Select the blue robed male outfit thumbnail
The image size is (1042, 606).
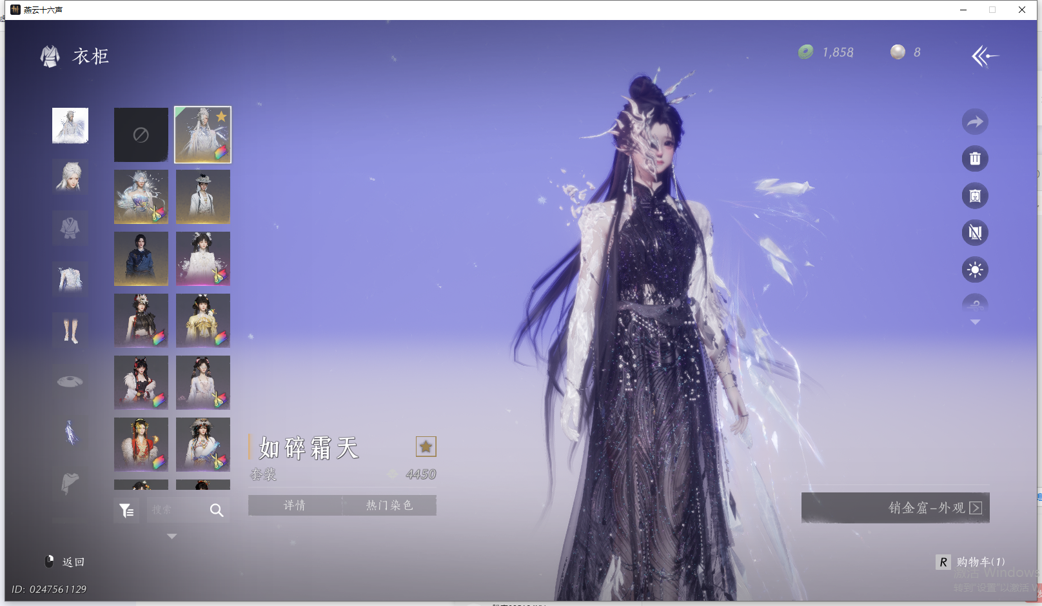click(x=141, y=259)
